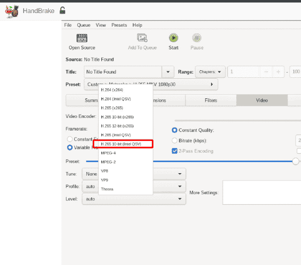The width and height of the screenshot is (301, 265).
Task: Choose H.265 10-bit (x265) encoder
Action: (126, 117)
